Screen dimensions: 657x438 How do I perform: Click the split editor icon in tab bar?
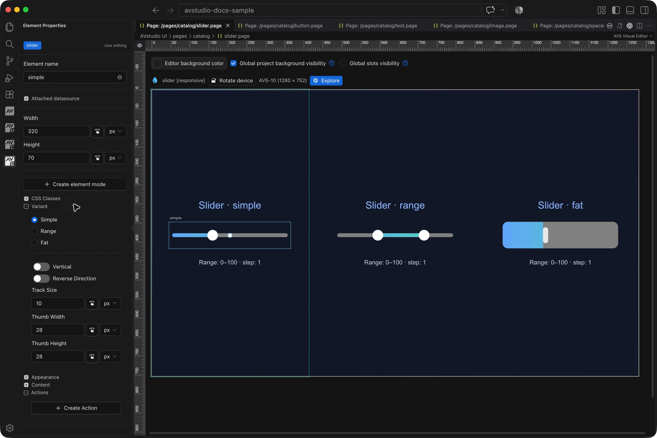click(639, 26)
